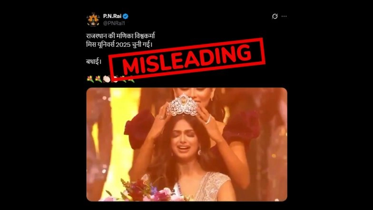Image resolution: width=373 pixels, height=210 pixels.
Task: Click the text line mentioning 2025
Action: pos(119,45)
